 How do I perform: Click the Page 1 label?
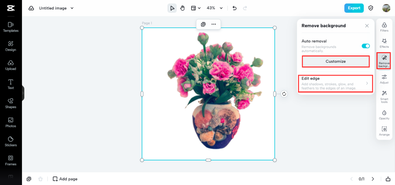click(x=147, y=23)
